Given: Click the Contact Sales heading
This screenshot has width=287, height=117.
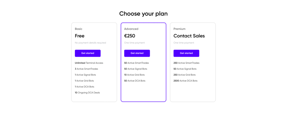Looking at the screenshot, I should 189,36.
